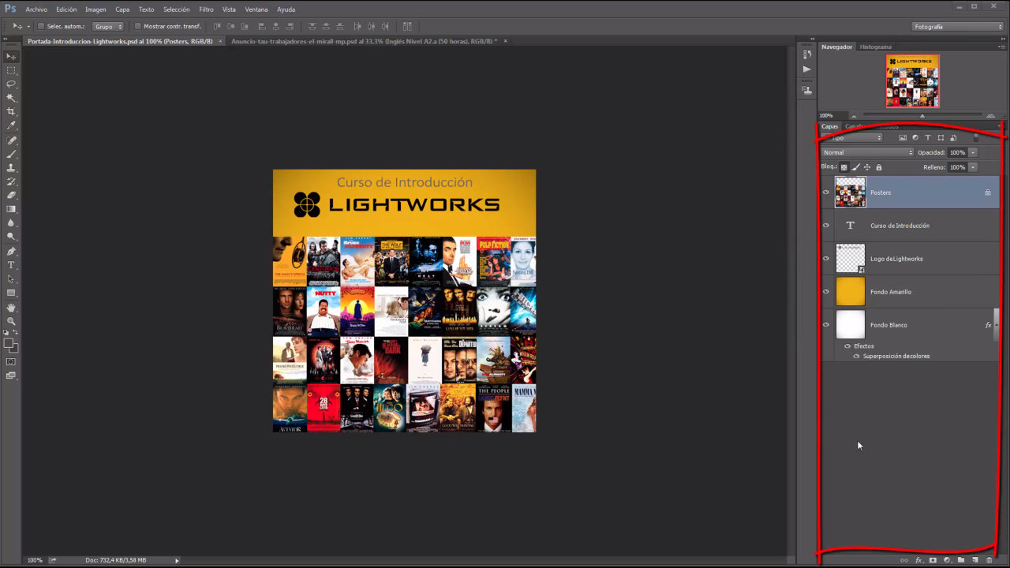Viewport: 1010px width, 568px height.
Task: Enable the Selec. autom. checkbox
Action: [41, 26]
